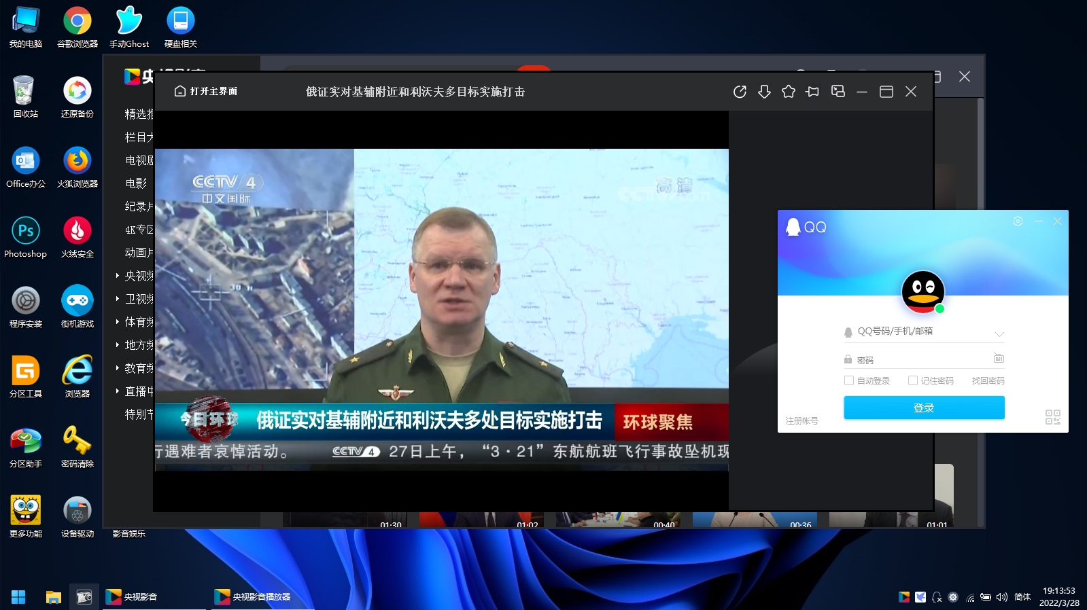Click 打开主界面 home button

[206, 91]
